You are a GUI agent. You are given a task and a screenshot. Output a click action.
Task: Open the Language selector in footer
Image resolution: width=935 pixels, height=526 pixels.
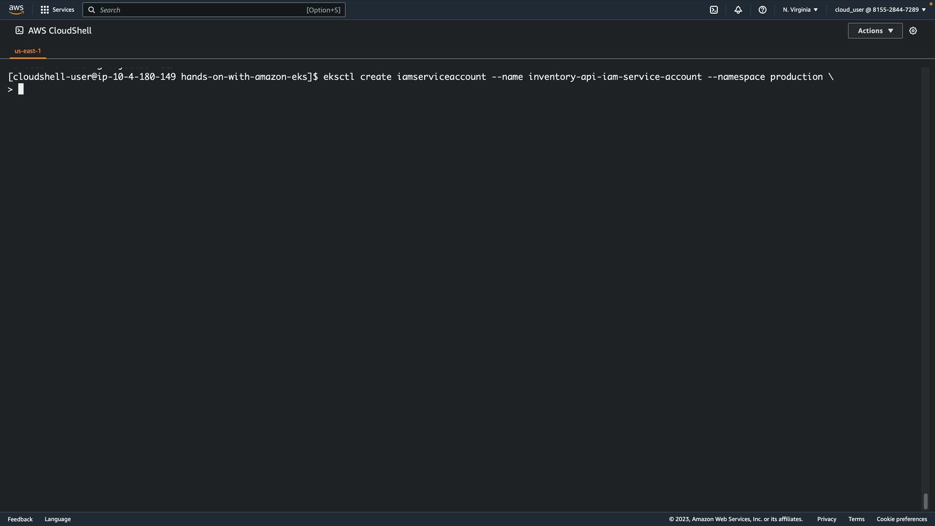tap(57, 519)
